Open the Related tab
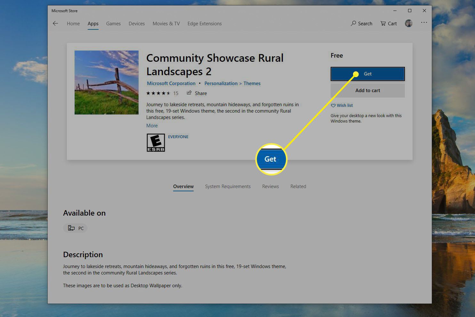This screenshot has width=475, height=317. [298, 186]
